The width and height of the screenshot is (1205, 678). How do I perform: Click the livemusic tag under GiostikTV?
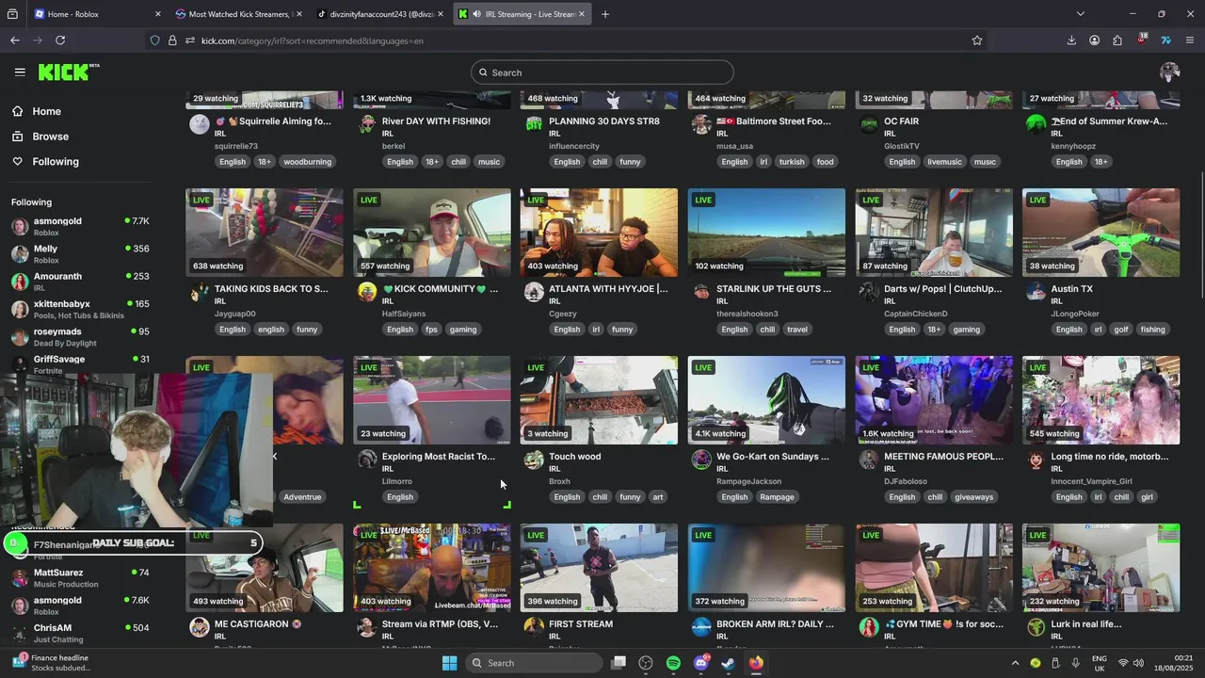pyautogui.click(x=944, y=162)
